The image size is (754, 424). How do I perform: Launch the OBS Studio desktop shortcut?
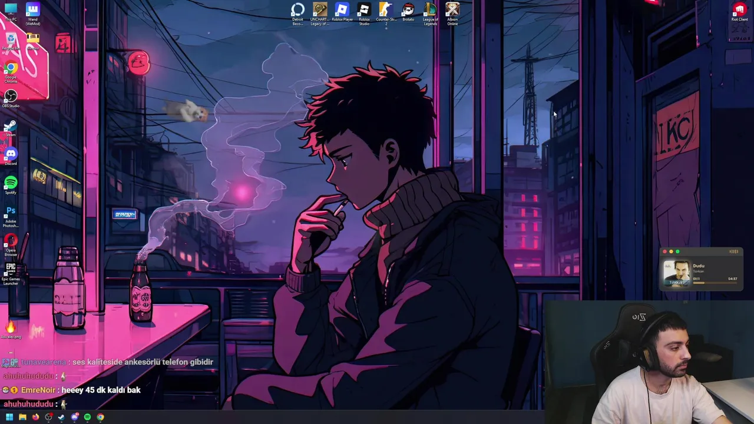coord(11,98)
